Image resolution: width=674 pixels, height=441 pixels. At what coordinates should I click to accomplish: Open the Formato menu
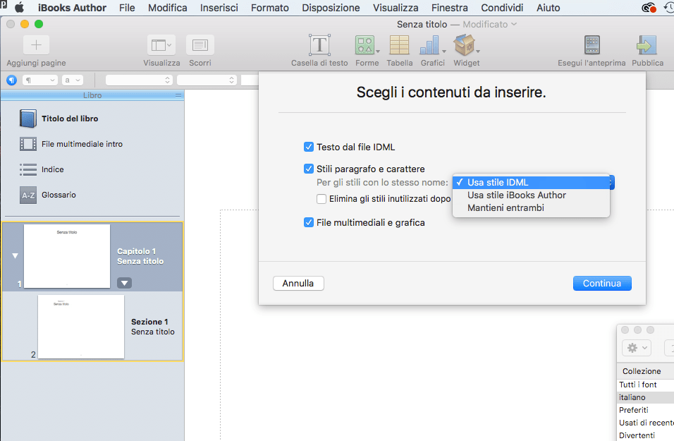[x=270, y=8]
